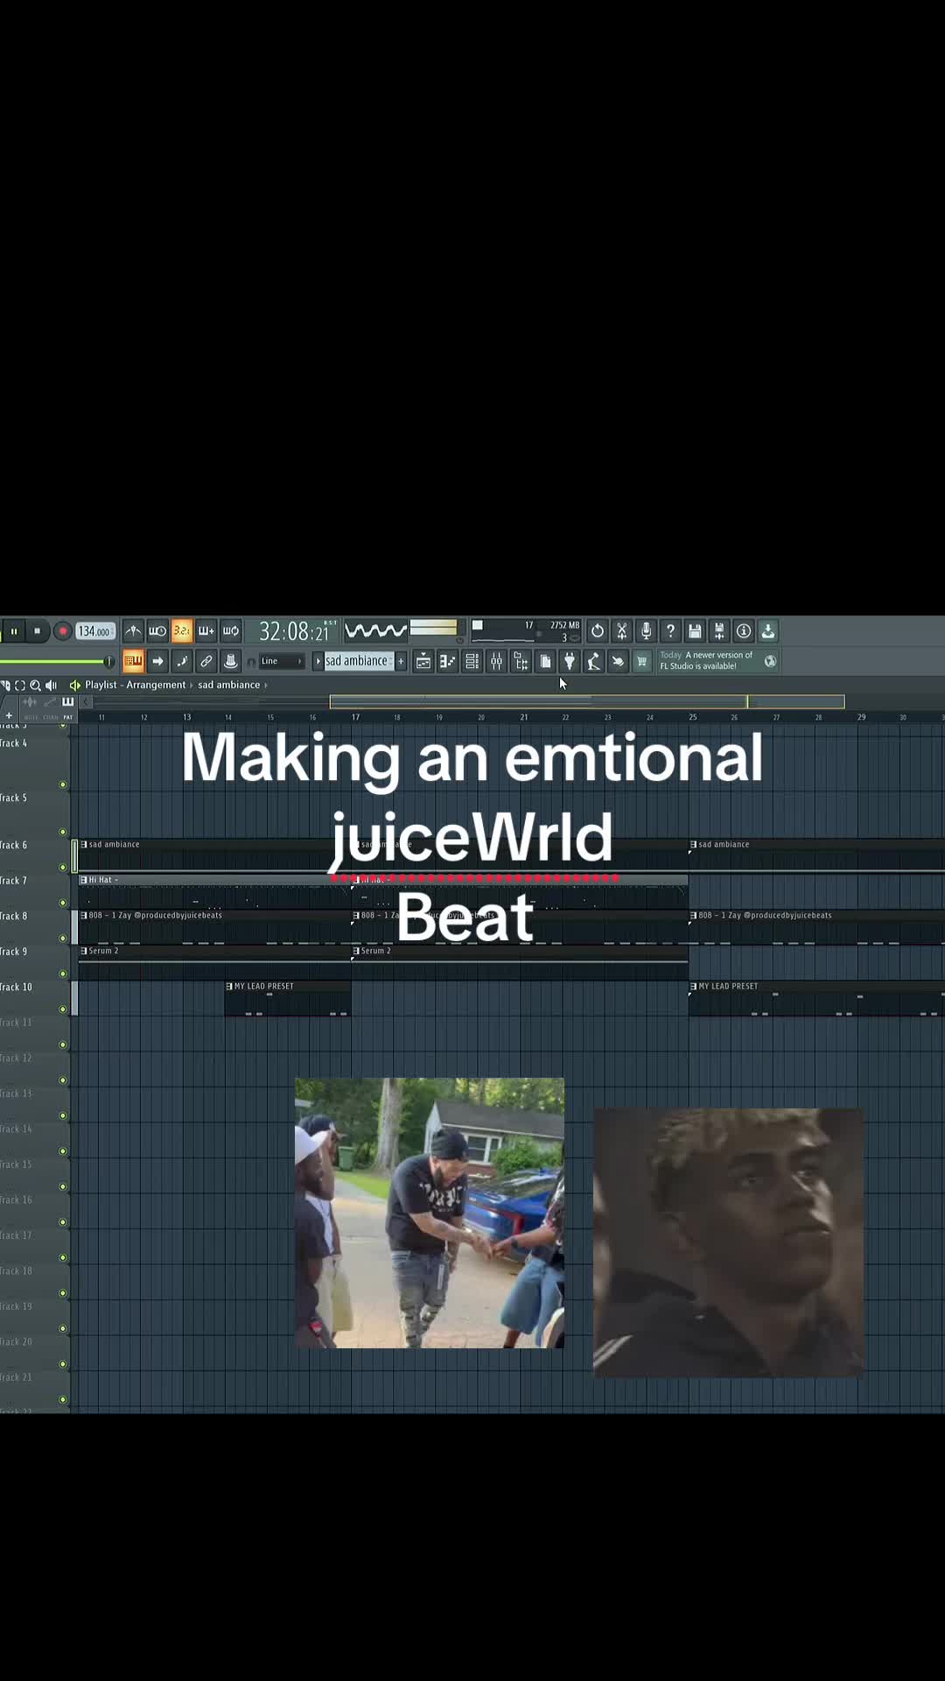Toggle auto-scrolling arrow icon
Image resolution: width=945 pixels, height=1681 pixels.
(x=157, y=661)
